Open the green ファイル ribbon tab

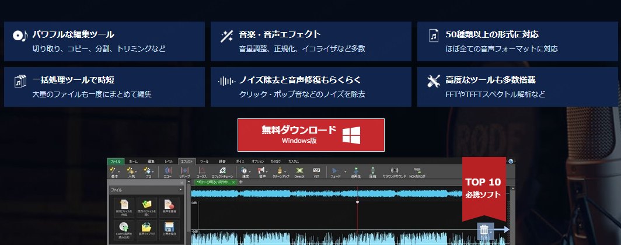(x=116, y=162)
